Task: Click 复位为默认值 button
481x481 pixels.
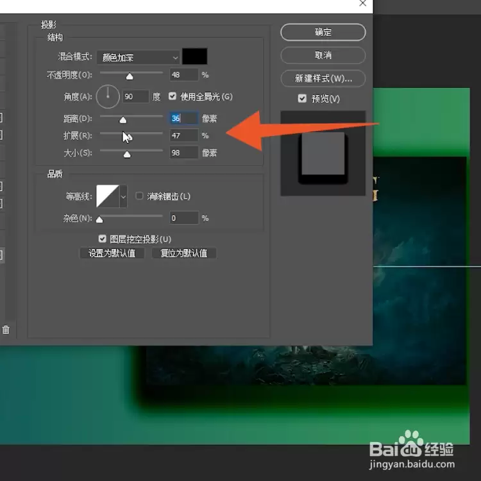Action: 184,253
